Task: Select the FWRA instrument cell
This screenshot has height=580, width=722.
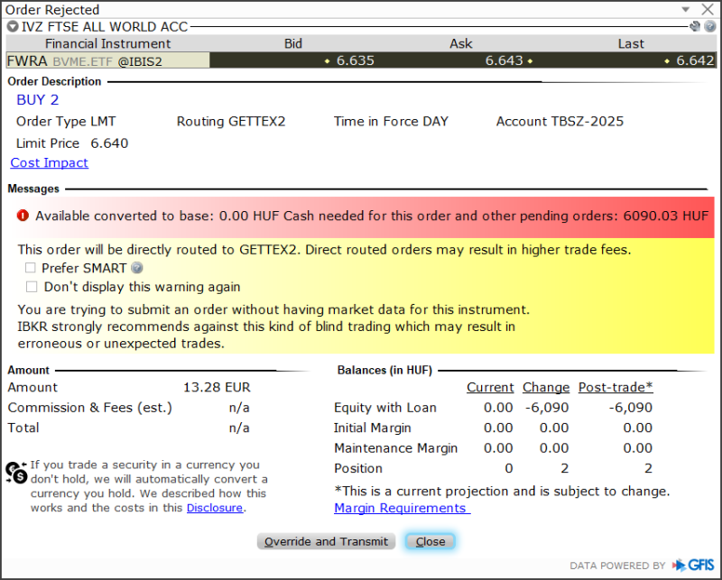Action: click(107, 60)
